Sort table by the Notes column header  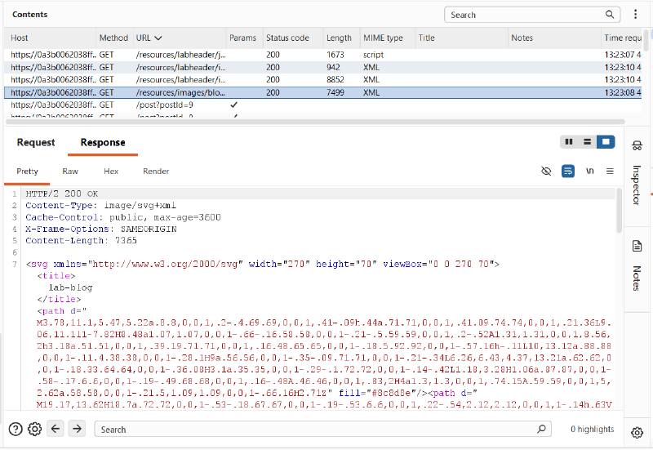click(x=554, y=38)
